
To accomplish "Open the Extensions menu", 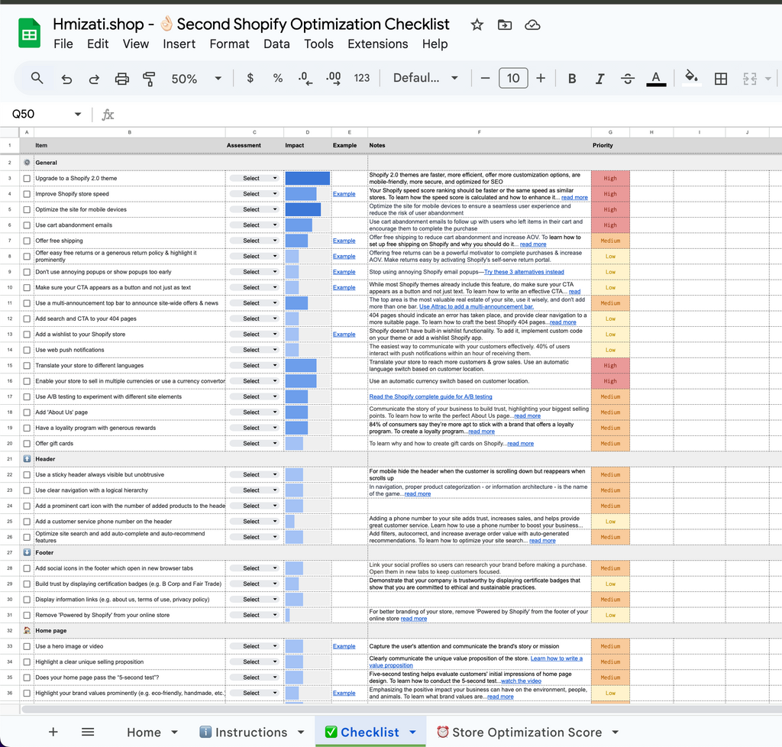I will point(377,44).
